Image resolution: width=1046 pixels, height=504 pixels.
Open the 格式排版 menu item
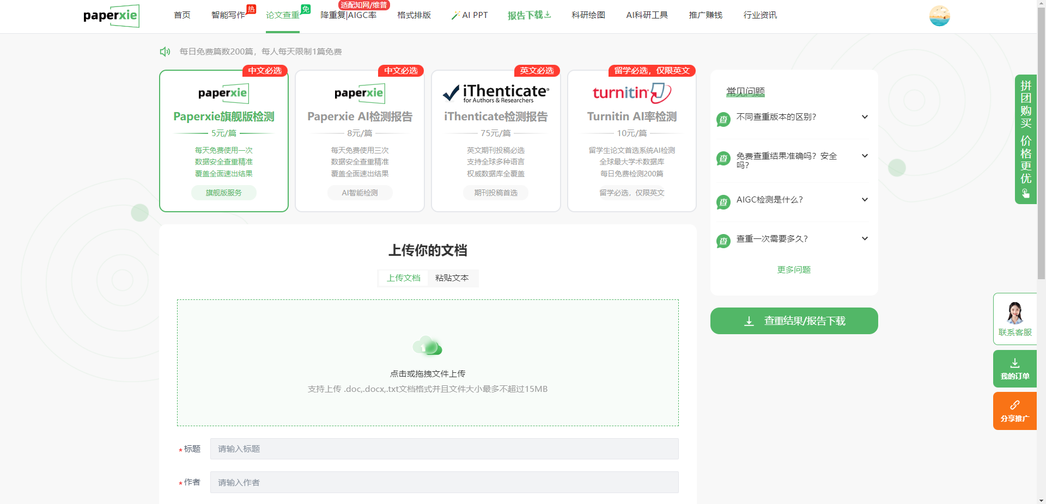[x=413, y=15]
